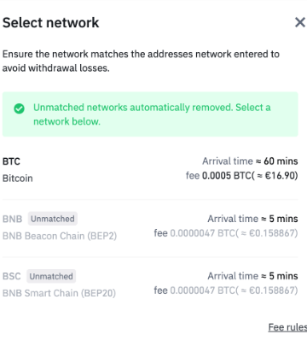The height and width of the screenshot is (346, 307).
Task: Click the Unmatched networks removed banner text
Action: tap(152, 114)
